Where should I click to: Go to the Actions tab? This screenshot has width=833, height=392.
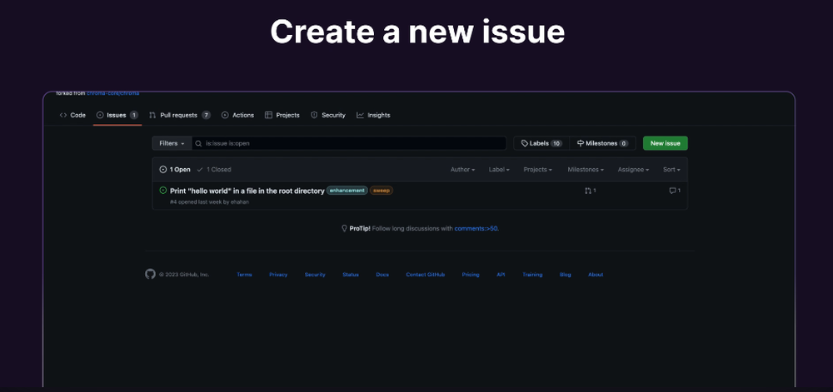click(237, 115)
